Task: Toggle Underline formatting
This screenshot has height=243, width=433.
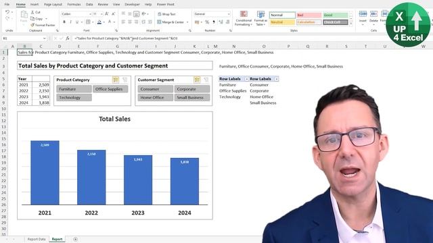Action: click(77, 22)
